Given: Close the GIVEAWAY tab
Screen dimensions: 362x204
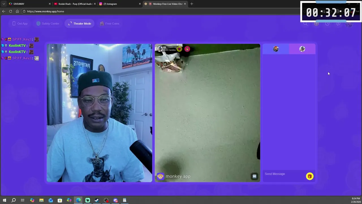Looking at the screenshot, I should (50, 4).
